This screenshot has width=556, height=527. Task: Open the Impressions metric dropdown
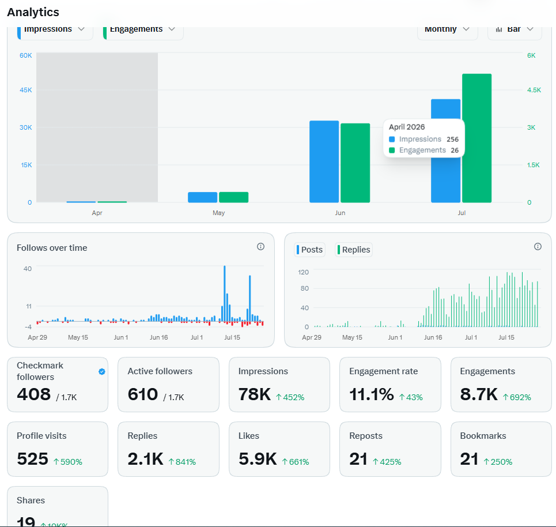[x=55, y=31]
